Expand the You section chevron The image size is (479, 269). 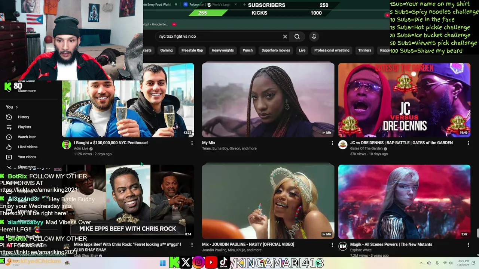coord(16,107)
